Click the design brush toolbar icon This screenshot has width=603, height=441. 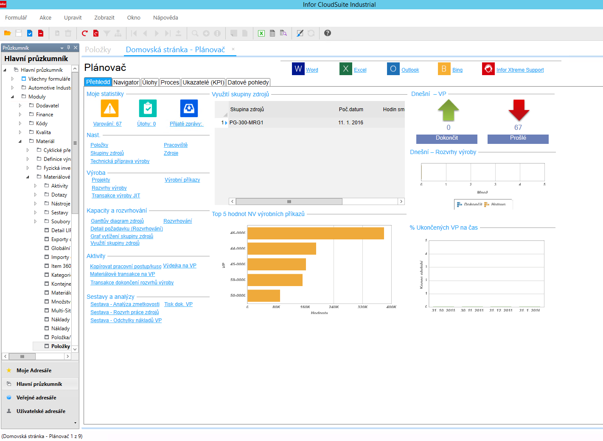(300, 33)
